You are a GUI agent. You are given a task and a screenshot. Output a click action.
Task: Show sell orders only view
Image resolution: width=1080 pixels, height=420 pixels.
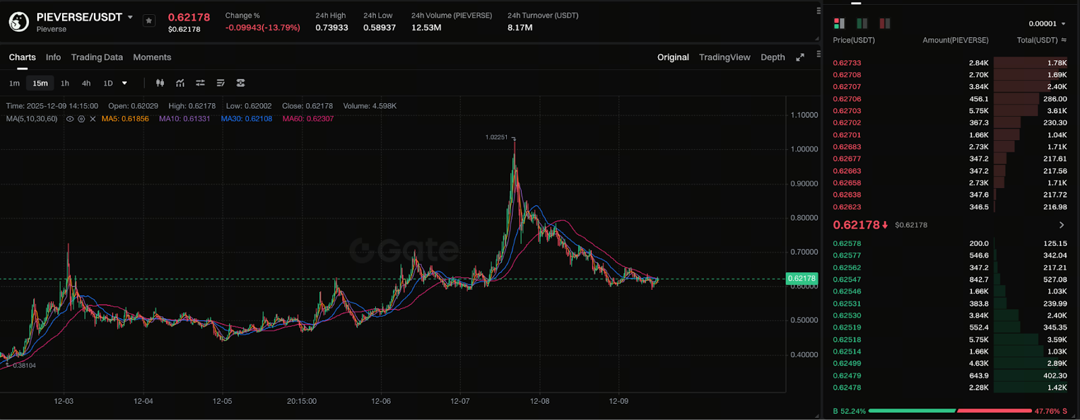pos(885,24)
